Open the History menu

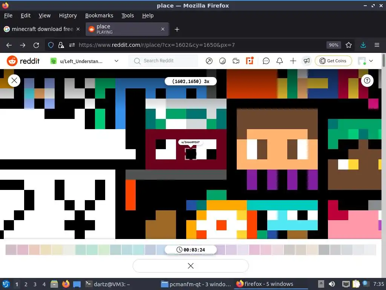[68, 15]
